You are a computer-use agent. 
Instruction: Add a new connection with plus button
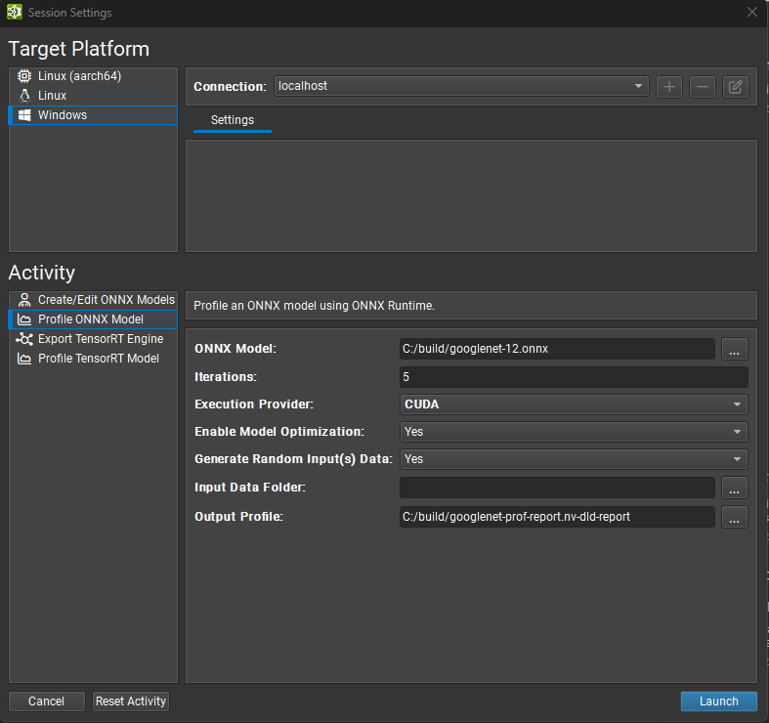coord(669,87)
